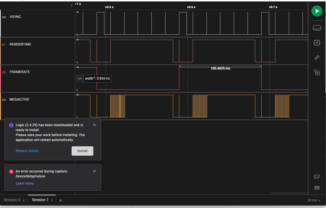Install the Logic 2.4.29 update
326x208 pixels.
(x=82, y=151)
